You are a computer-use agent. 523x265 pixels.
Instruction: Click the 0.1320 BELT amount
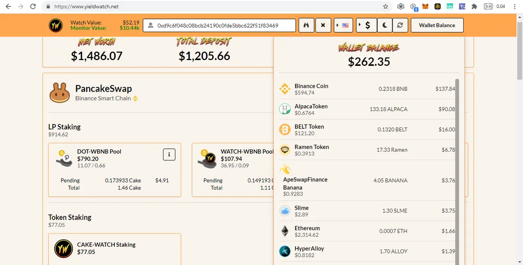coord(392,130)
